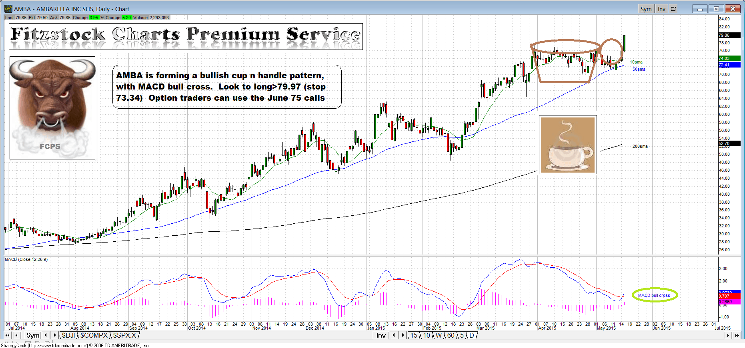
Task: Jump to the end of the chart timeline
Action: [x=737, y=336]
